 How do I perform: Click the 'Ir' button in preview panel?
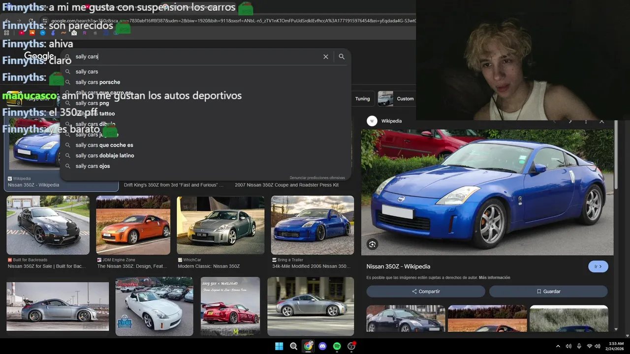[598, 266]
